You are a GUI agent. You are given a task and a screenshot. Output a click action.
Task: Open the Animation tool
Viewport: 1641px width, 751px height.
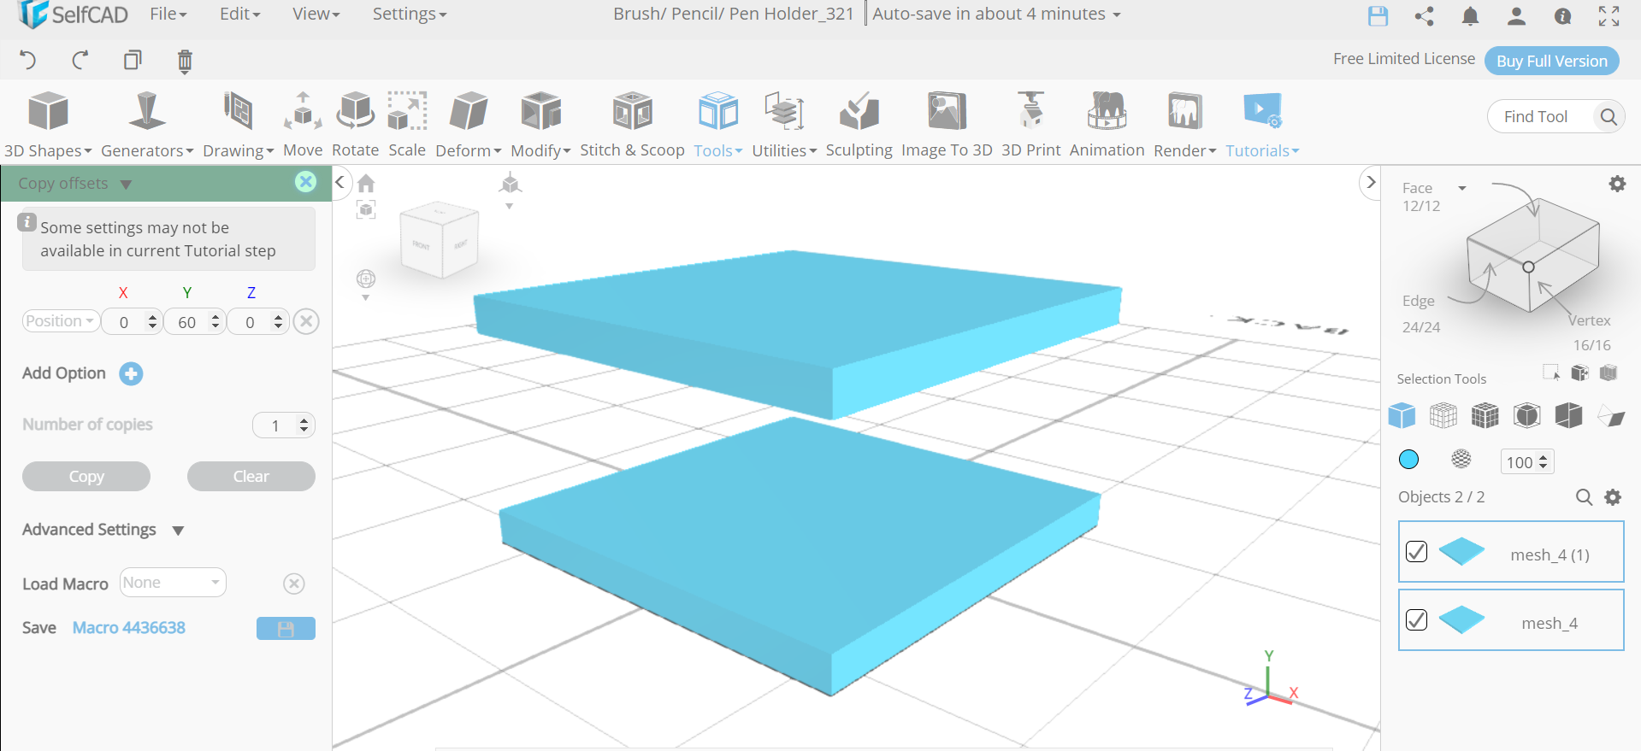click(x=1107, y=126)
